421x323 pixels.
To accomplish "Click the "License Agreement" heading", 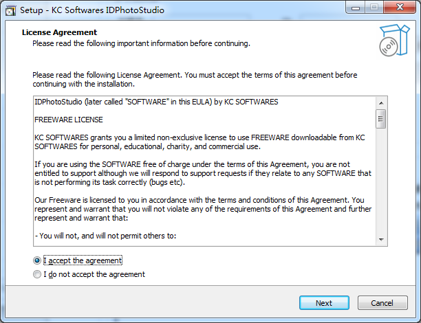I will click(x=60, y=32).
